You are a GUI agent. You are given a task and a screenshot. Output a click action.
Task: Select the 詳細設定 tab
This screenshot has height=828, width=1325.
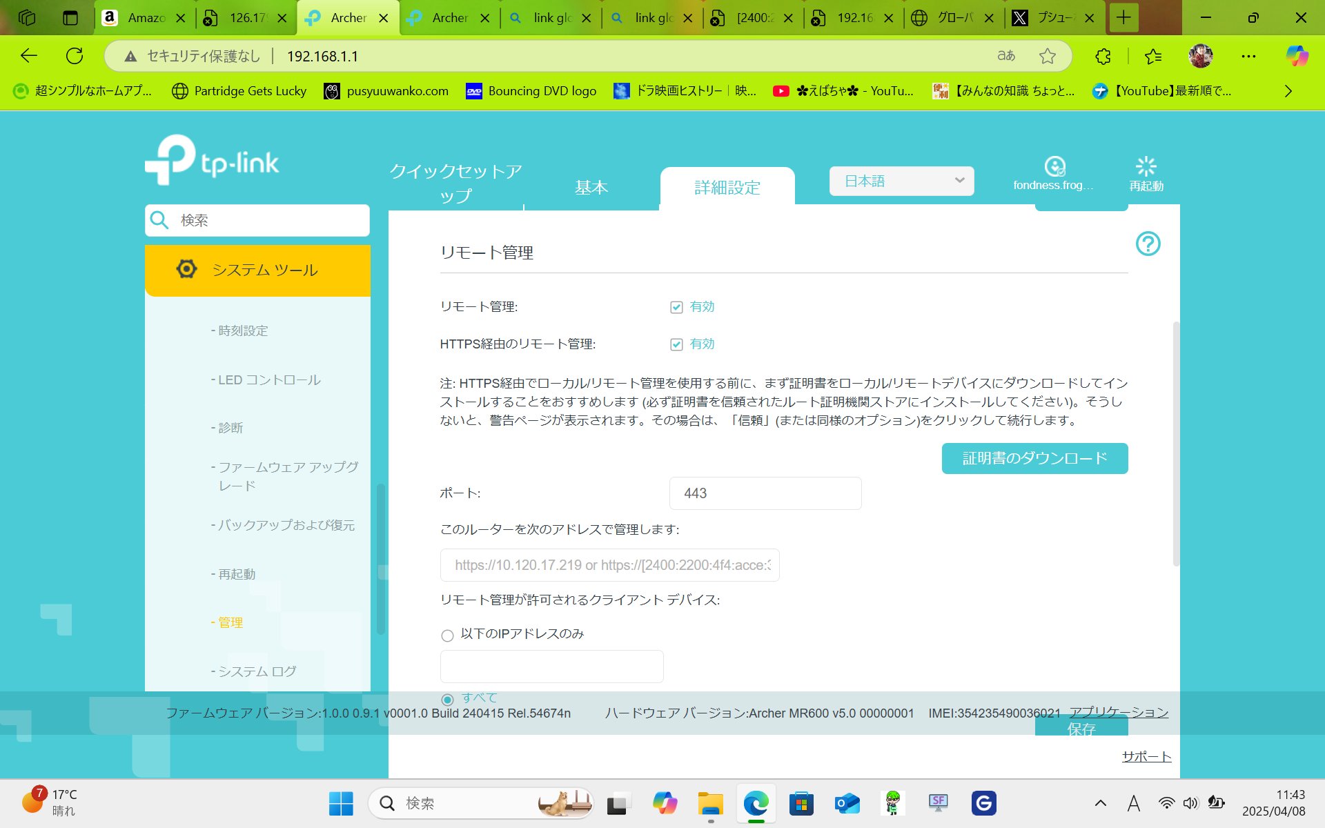pyautogui.click(x=727, y=187)
